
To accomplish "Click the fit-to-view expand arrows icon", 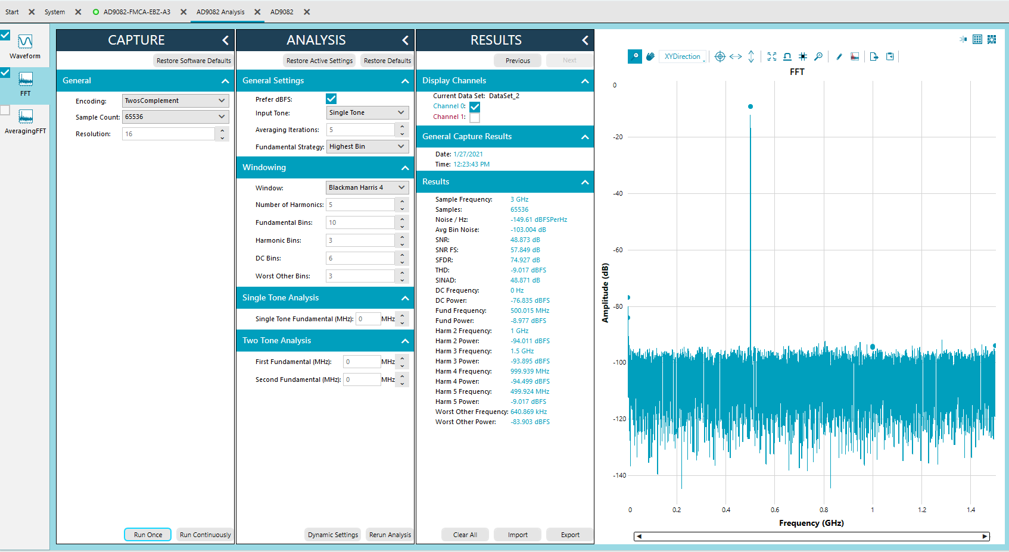I will pyautogui.click(x=772, y=57).
